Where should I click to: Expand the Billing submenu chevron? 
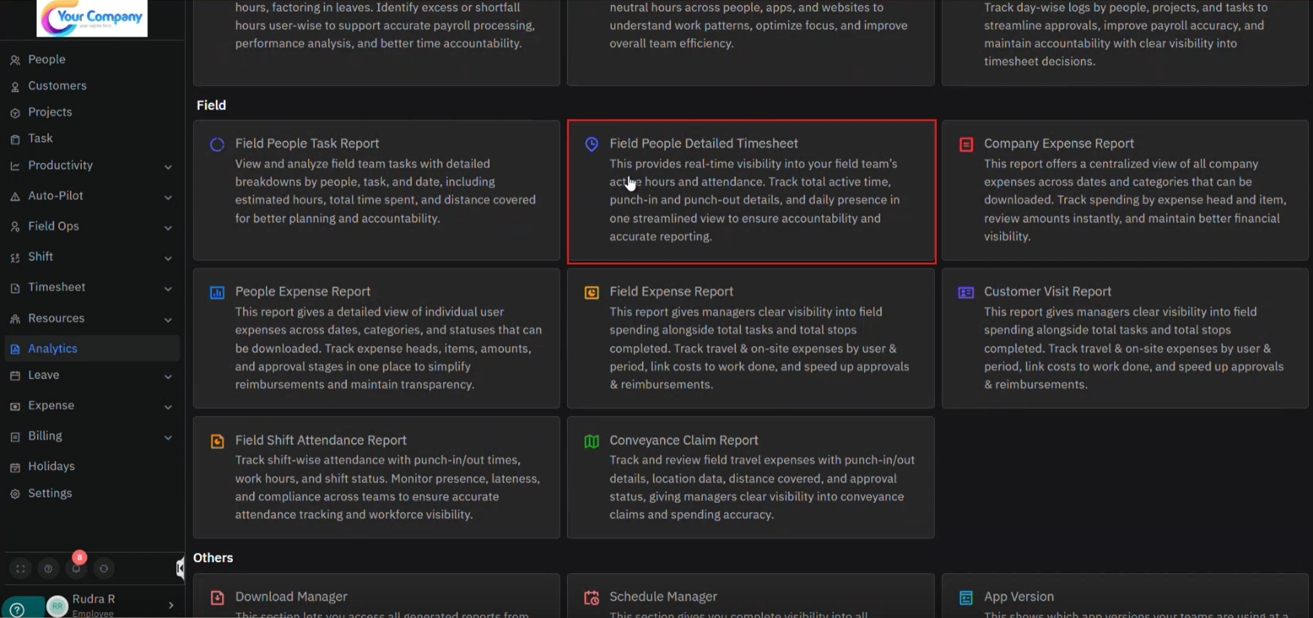pos(168,438)
